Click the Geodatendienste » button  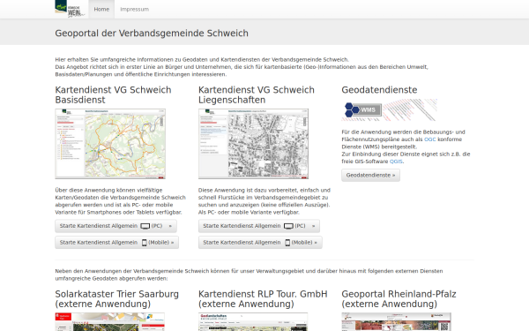(370, 176)
